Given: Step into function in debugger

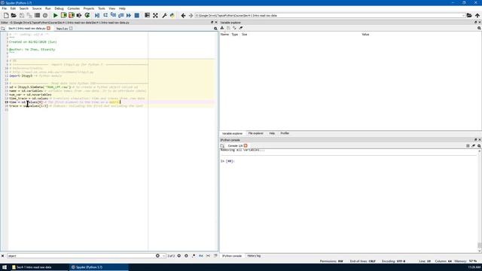Looking at the screenshot, I should (x=113, y=15).
